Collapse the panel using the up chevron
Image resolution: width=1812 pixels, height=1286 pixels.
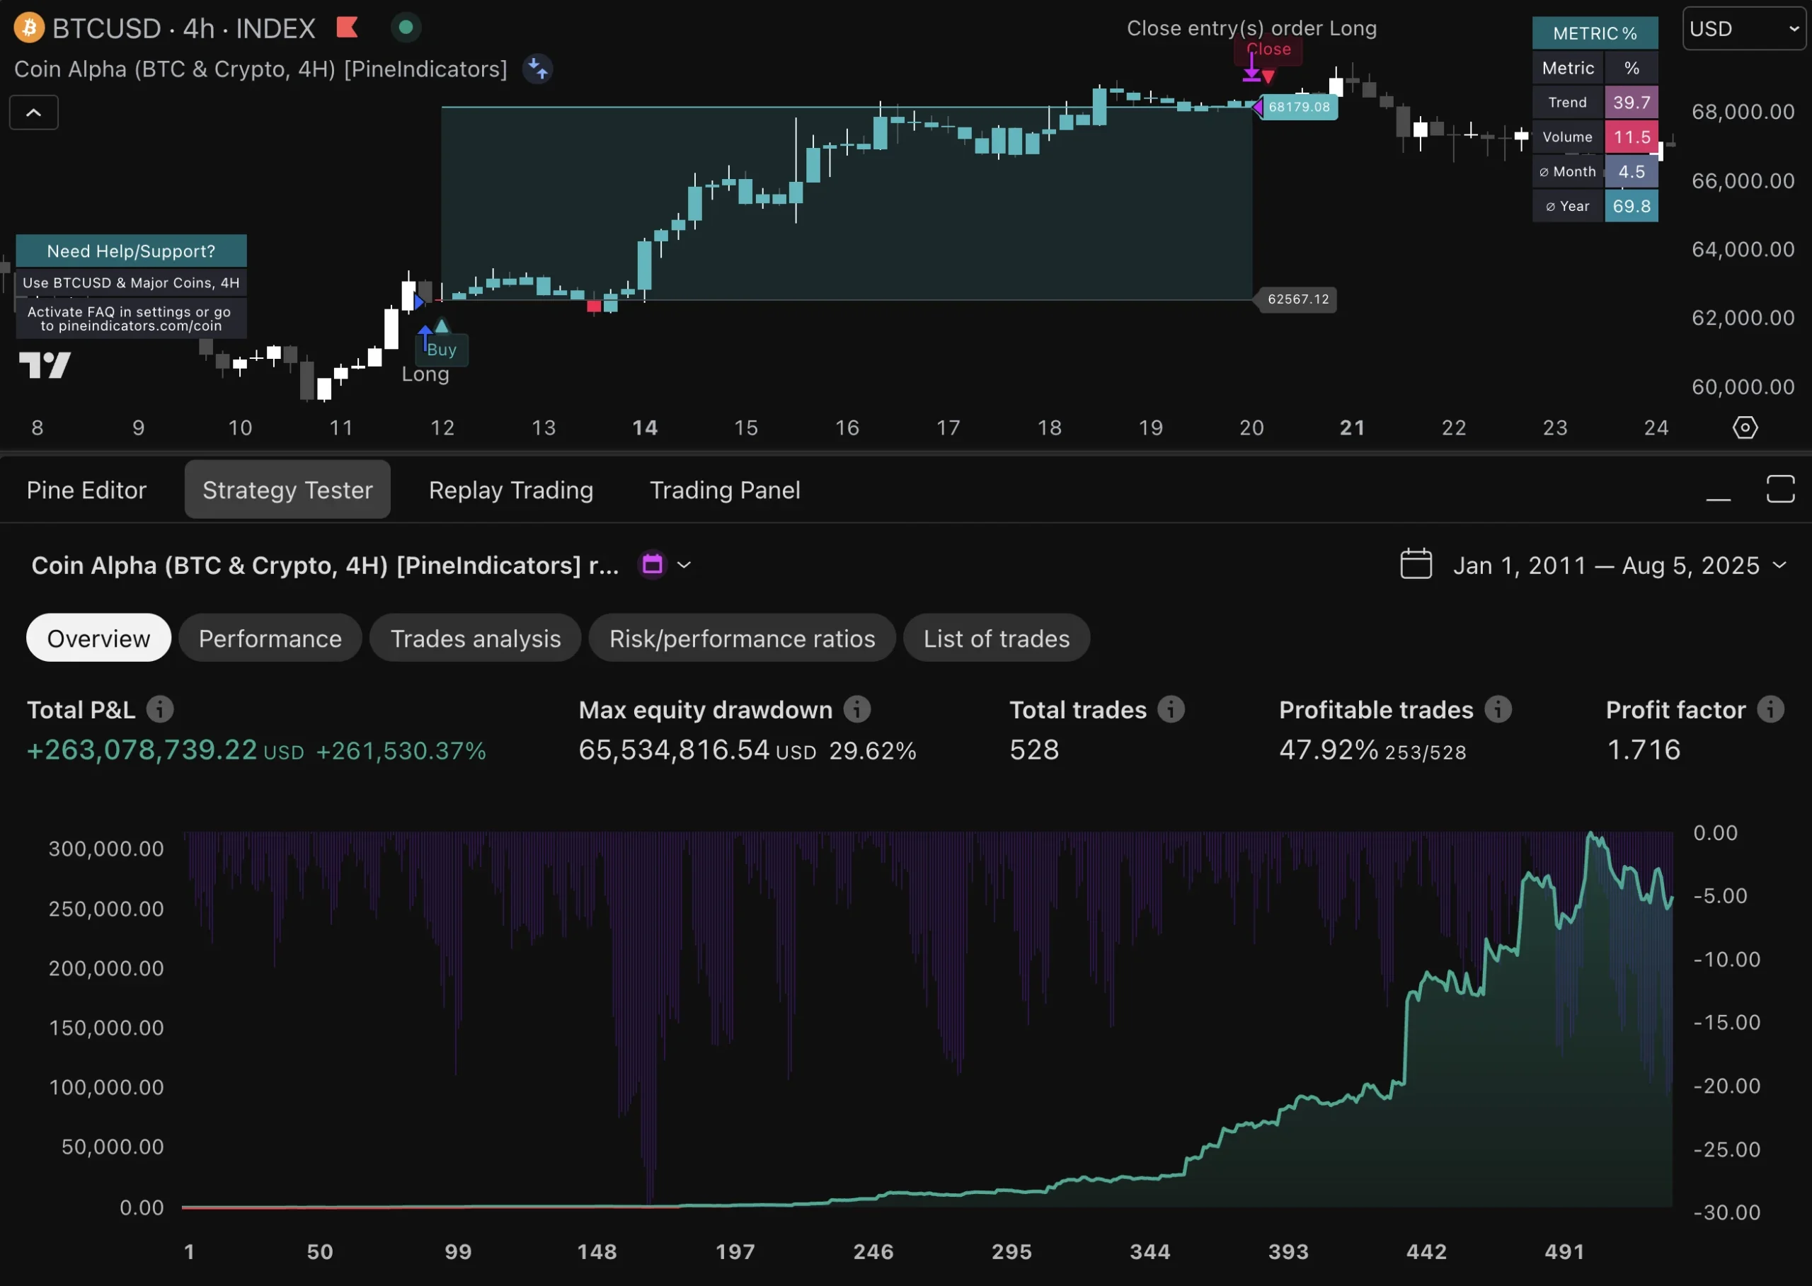(33, 112)
